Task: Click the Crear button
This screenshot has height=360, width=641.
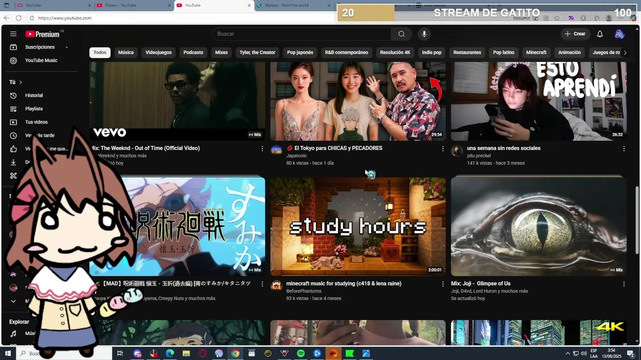Action: [575, 34]
